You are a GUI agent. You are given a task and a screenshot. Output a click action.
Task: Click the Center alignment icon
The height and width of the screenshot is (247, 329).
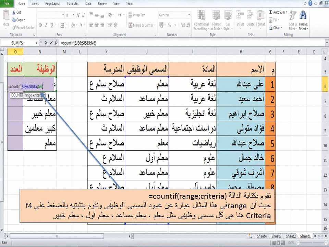[x=97, y=25]
